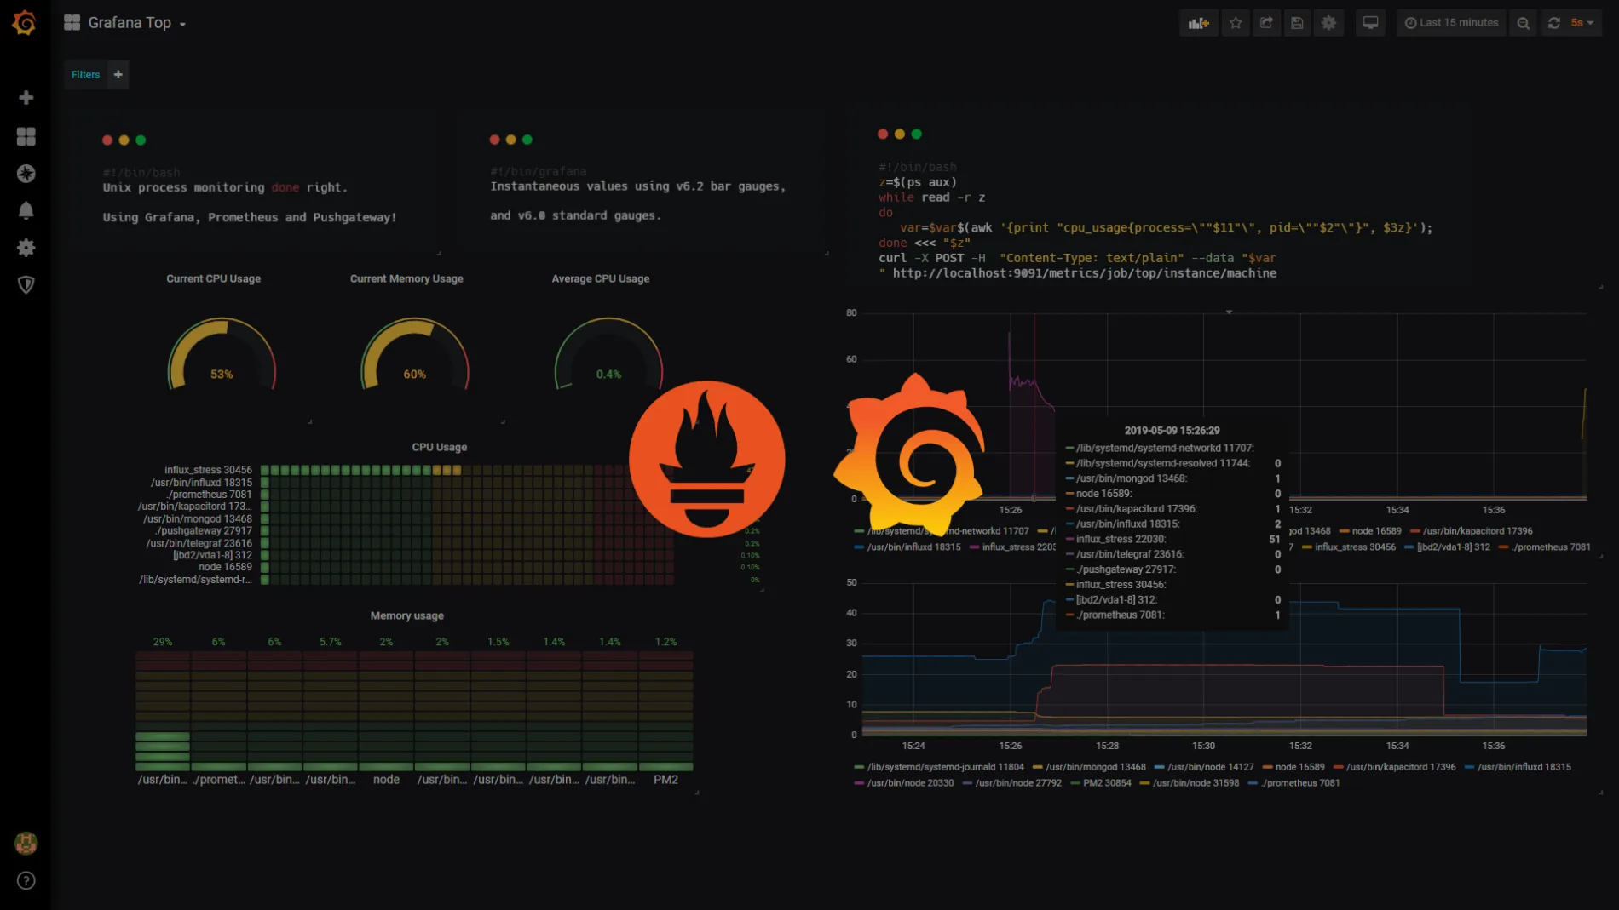Open the user avatar profile
This screenshot has height=910, width=1619.
[26, 843]
